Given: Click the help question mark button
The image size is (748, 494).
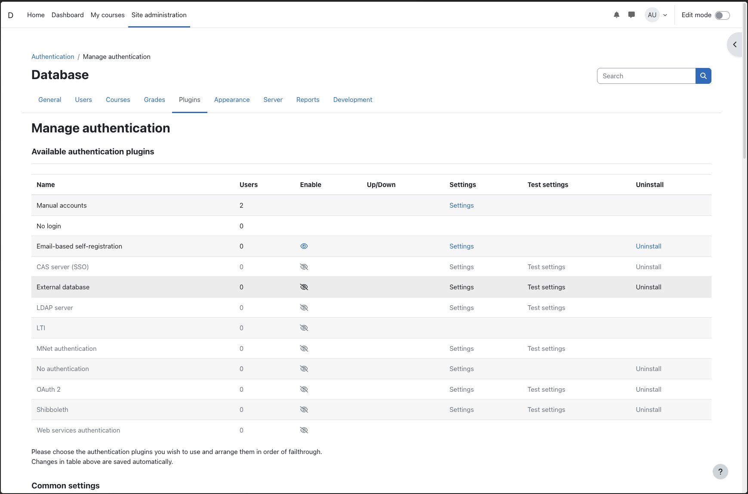Looking at the screenshot, I should pos(720,472).
